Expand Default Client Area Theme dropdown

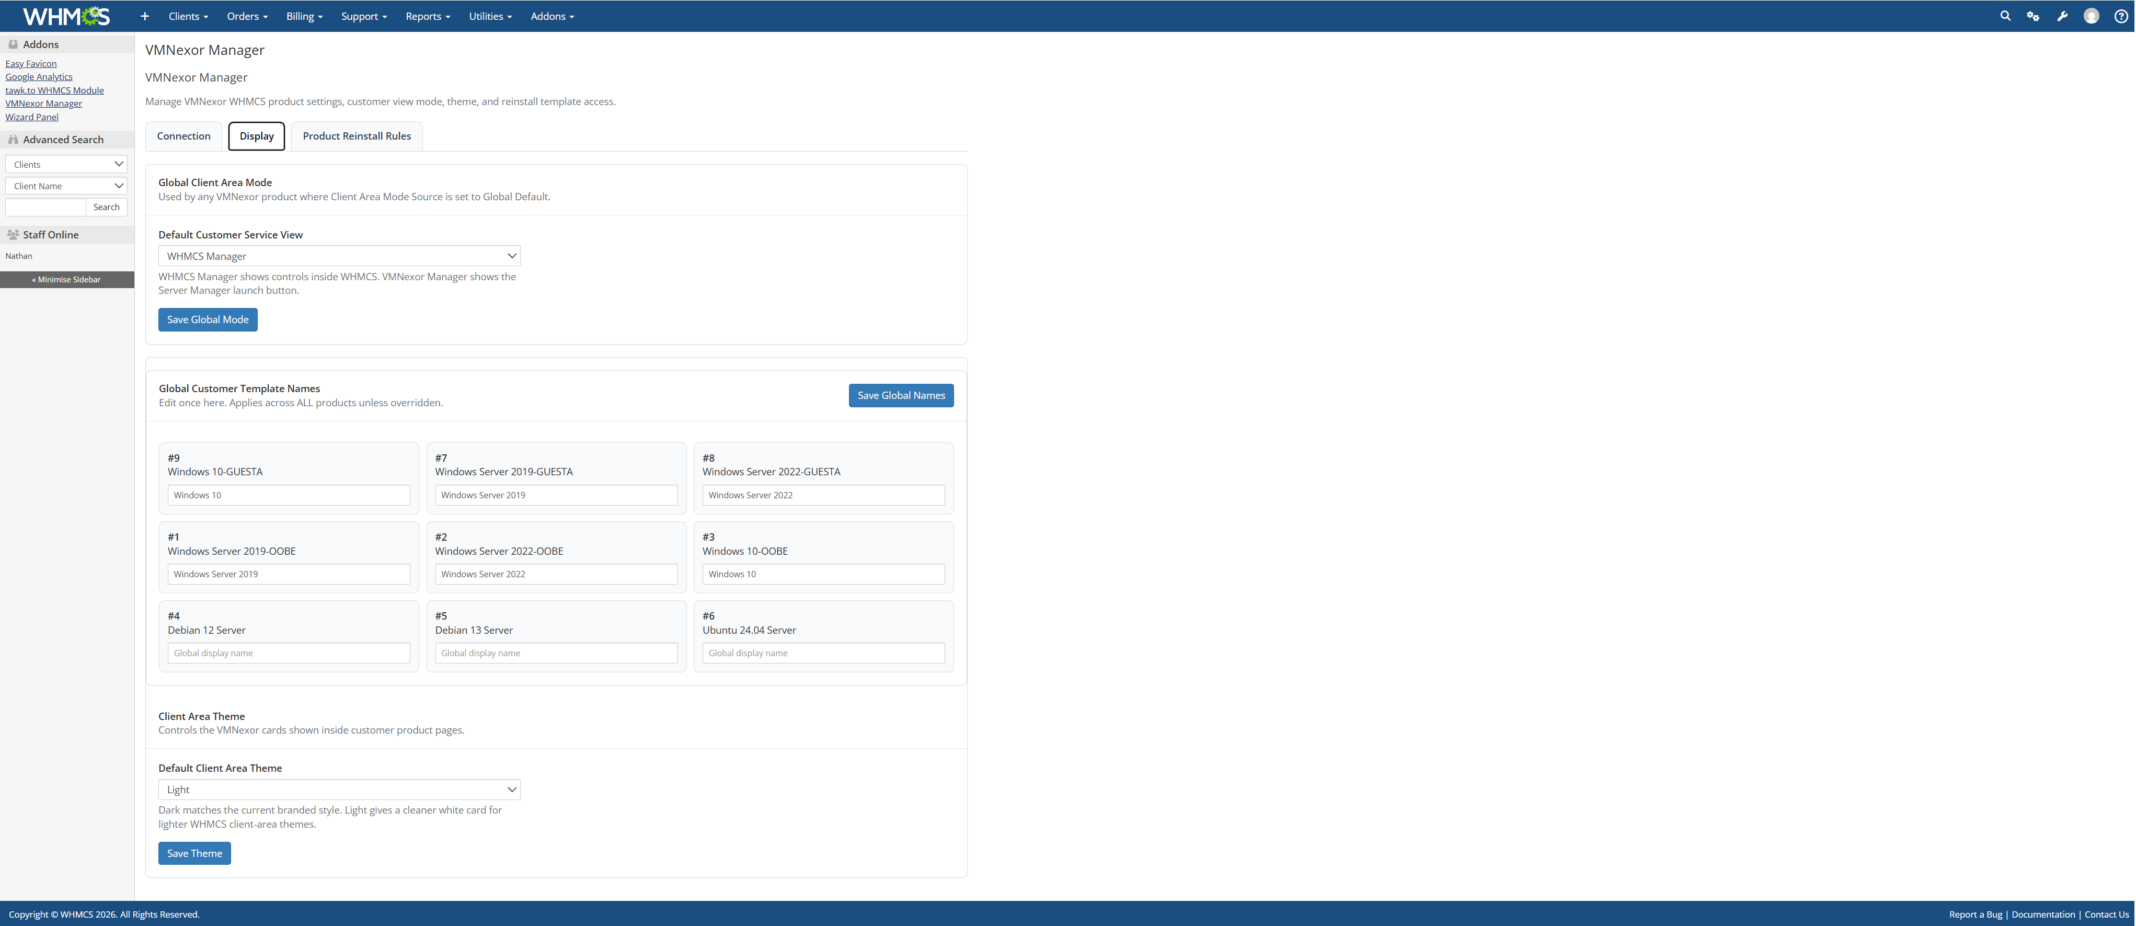coord(339,789)
